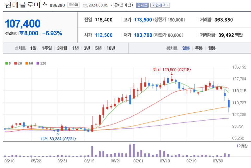Switch candle chart to 주봉
The width and height of the screenshot is (251, 168).
[199, 48]
